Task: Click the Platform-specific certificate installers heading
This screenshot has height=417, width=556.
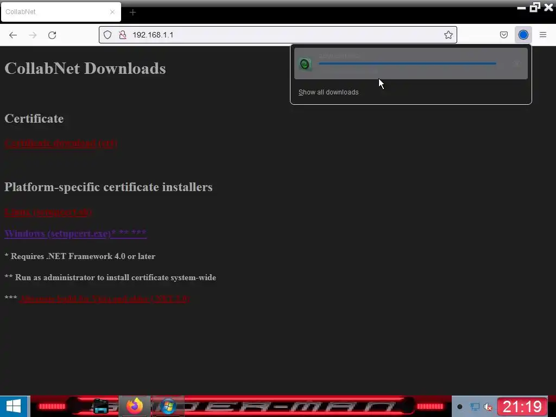Action: (109, 187)
